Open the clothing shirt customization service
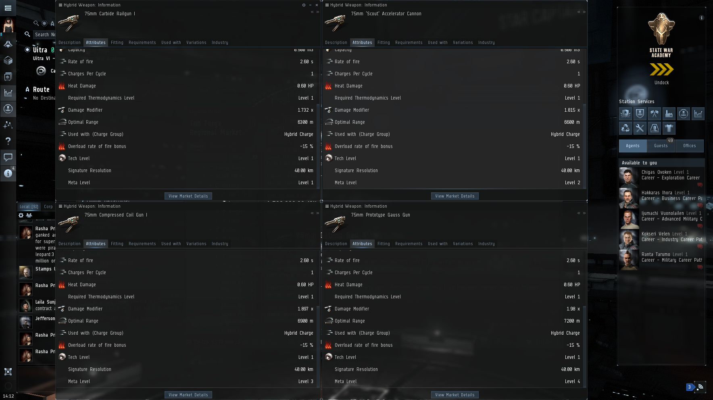713x400 pixels. click(669, 128)
